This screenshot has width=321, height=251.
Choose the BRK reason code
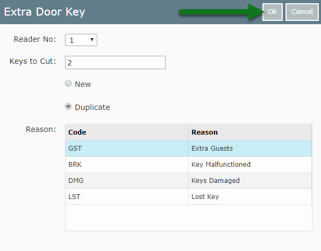pyautogui.click(x=75, y=165)
